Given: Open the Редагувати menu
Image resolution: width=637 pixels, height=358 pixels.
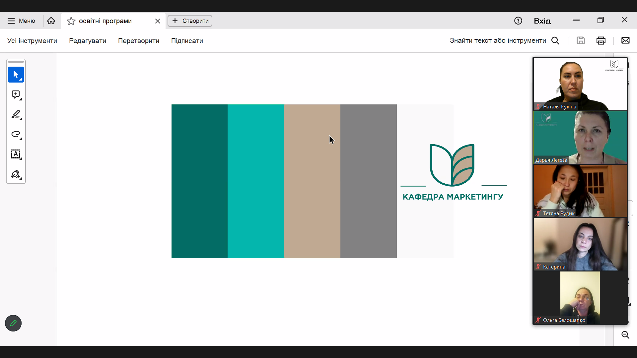Looking at the screenshot, I should tap(88, 41).
